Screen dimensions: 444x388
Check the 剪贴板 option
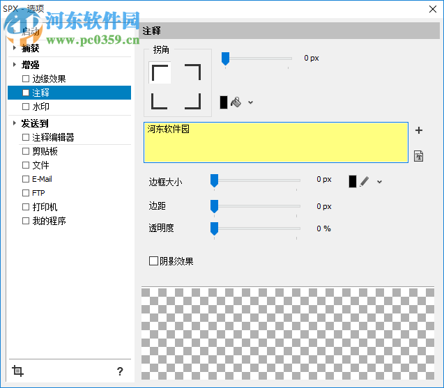click(x=26, y=151)
